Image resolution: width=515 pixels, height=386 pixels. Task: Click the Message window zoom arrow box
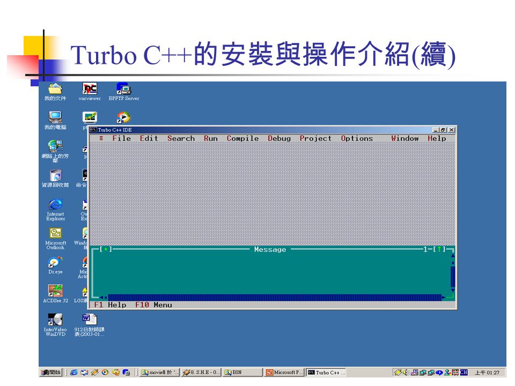(x=439, y=249)
